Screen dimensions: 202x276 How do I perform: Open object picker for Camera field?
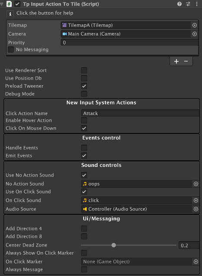point(195,34)
